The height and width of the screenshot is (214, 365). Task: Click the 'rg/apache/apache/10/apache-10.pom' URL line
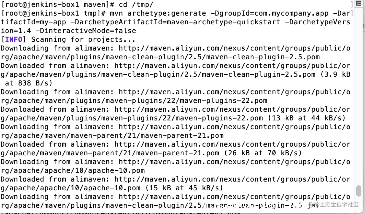point(72,171)
